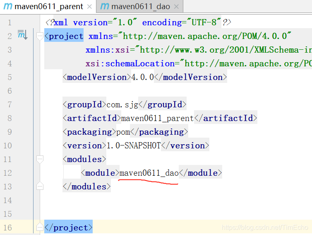312x235 pixels.
Task: Click the opening groupId tag
Action: pos(84,104)
